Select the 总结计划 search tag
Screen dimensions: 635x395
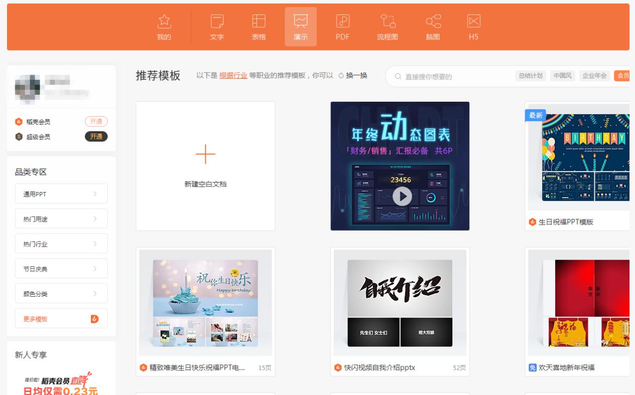click(x=531, y=76)
